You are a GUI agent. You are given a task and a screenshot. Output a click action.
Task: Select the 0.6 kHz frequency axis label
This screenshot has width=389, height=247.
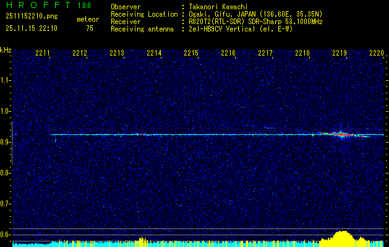(4, 235)
